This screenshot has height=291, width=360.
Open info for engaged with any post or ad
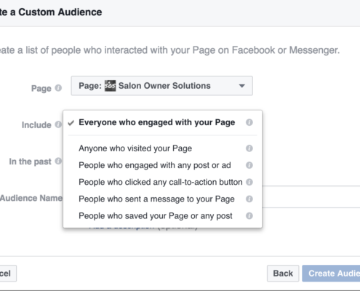[249, 165]
